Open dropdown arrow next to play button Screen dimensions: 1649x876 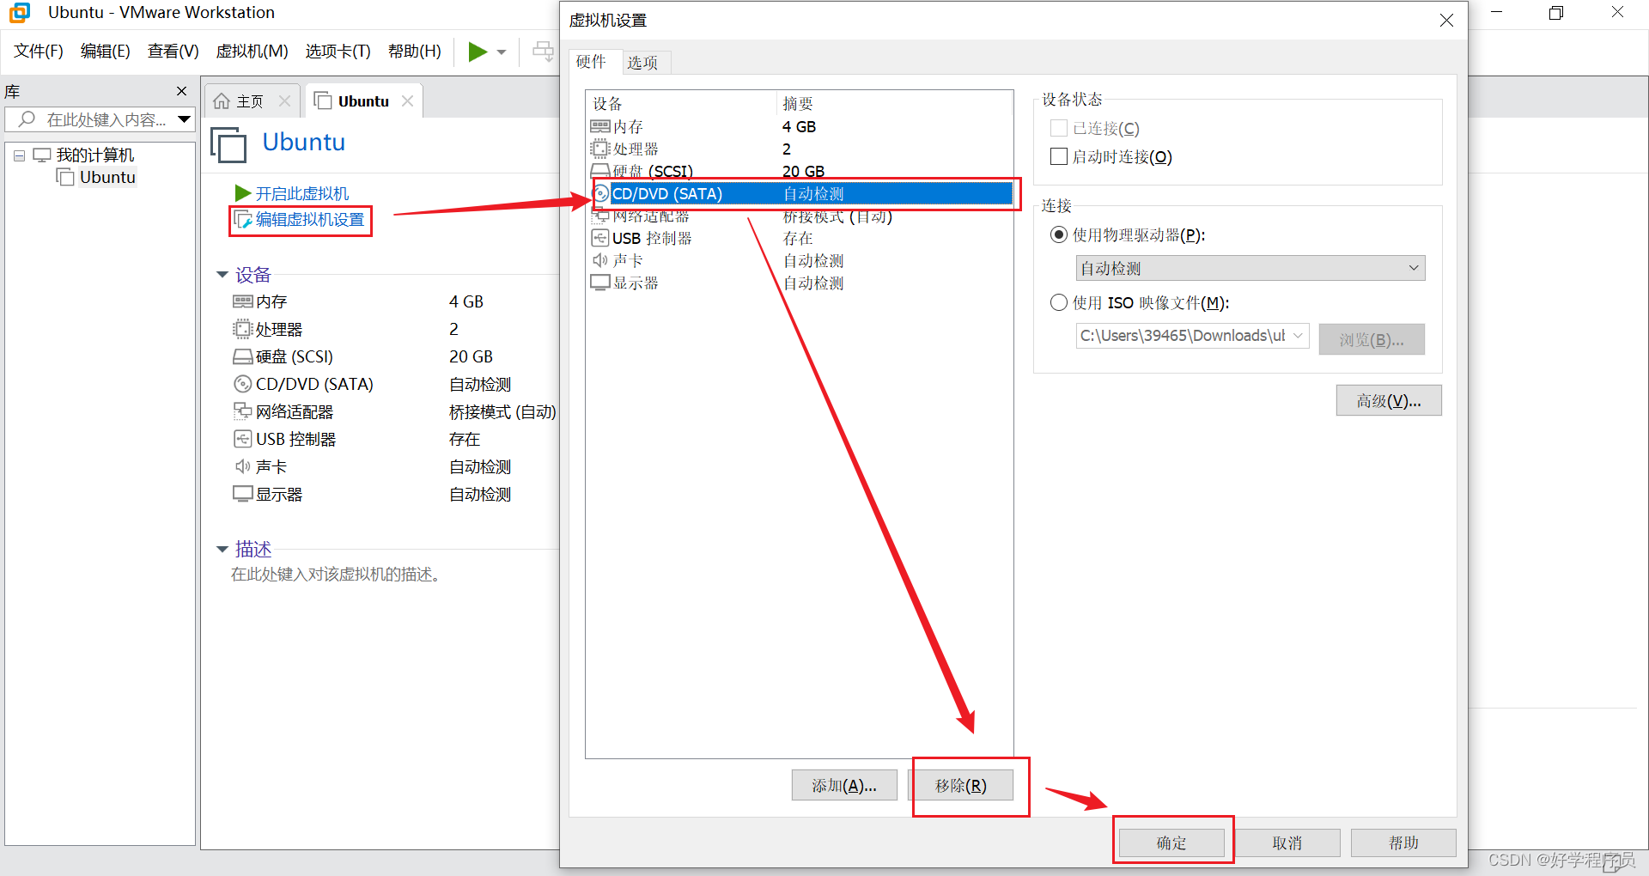click(x=502, y=52)
